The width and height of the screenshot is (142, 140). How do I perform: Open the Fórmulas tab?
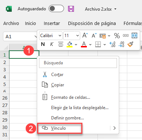(133, 24)
